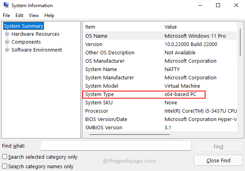Select the System Type row
The height and width of the screenshot is (171, 245).
click(x=161, y=94)
